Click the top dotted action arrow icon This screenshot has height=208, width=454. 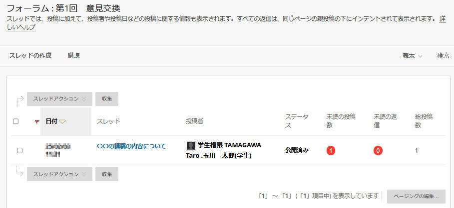pyautogui.click(x=20, y=101)
